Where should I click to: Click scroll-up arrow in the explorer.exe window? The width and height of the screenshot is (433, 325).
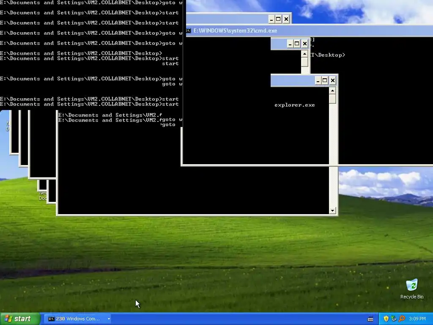pyautogui.click(x=332, y=91)
